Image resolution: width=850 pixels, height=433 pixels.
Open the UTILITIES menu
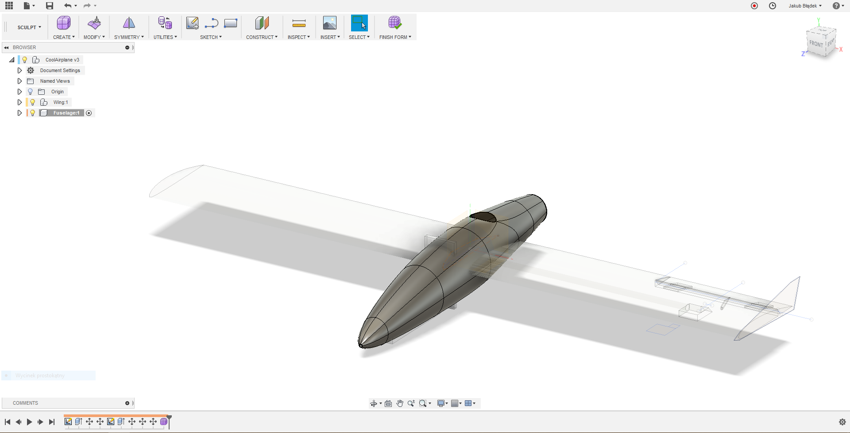tap(165, 37)
